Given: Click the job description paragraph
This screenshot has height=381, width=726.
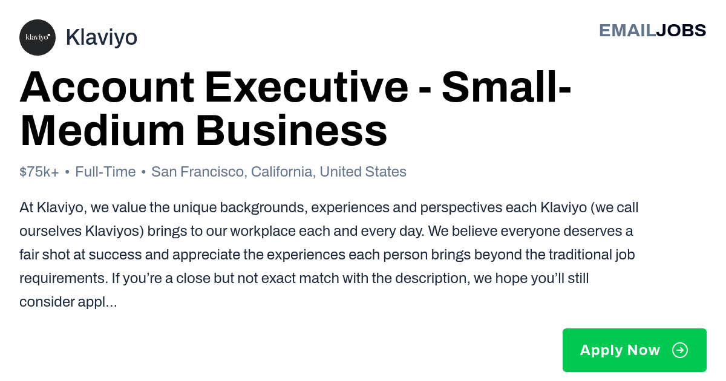Looking at the screenshot, I should coord(329,255).
